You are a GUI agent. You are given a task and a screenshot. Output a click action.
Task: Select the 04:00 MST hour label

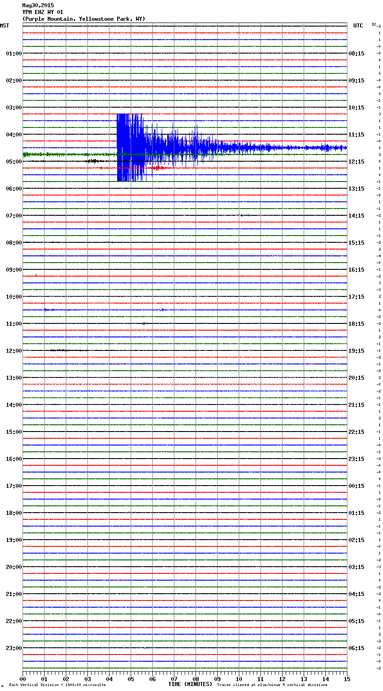(x=14, y=135)
